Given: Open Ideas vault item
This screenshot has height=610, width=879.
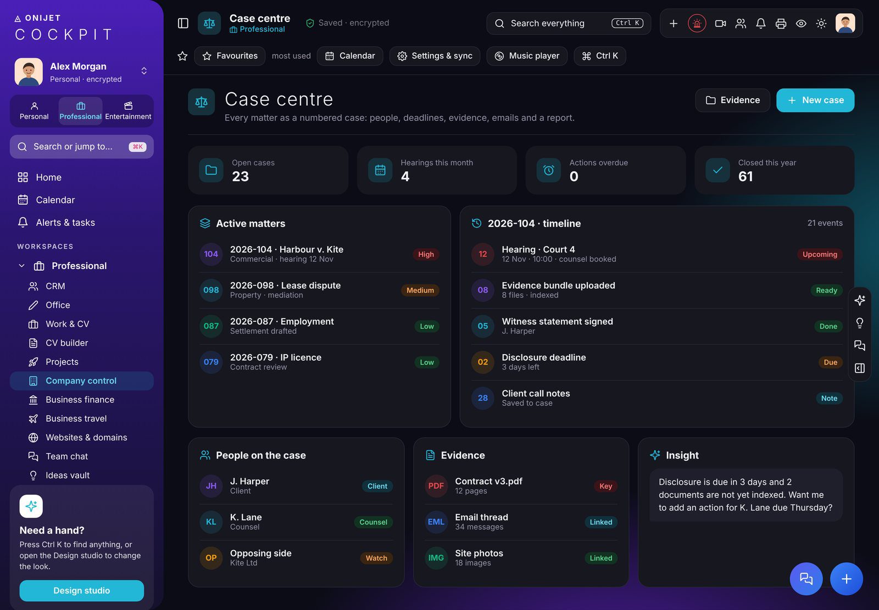Looking at the screenshot, I should tap(82, 475).
